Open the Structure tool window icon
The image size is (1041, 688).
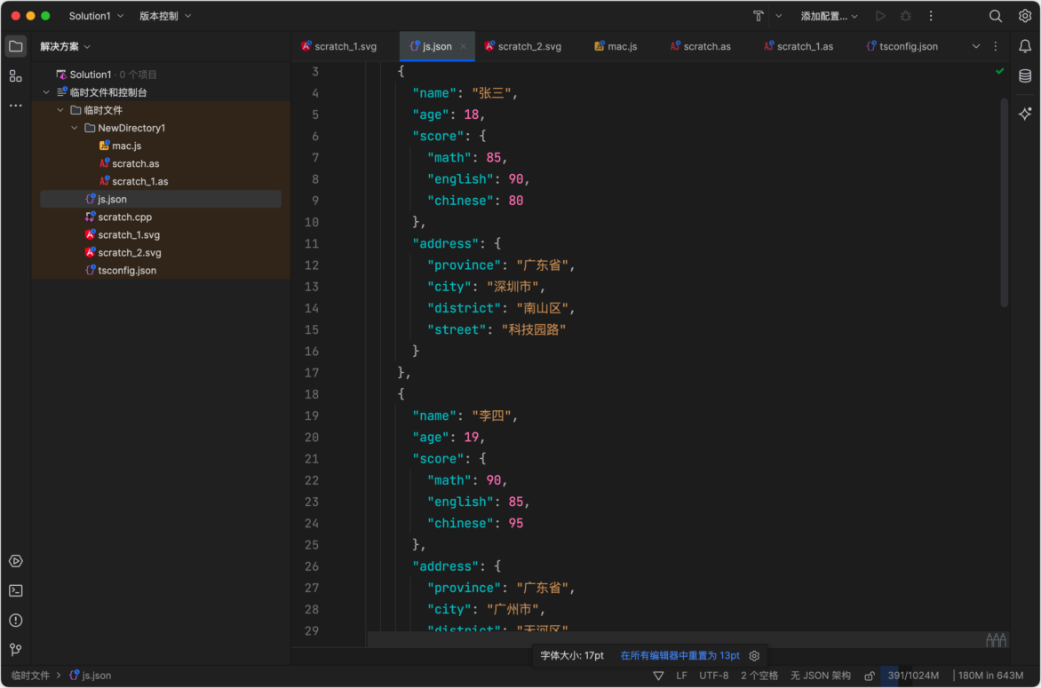16,76
